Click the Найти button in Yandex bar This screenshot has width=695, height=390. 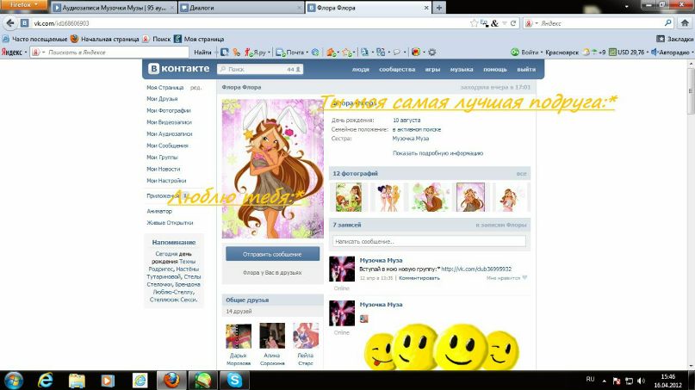[x=202, y=53]
